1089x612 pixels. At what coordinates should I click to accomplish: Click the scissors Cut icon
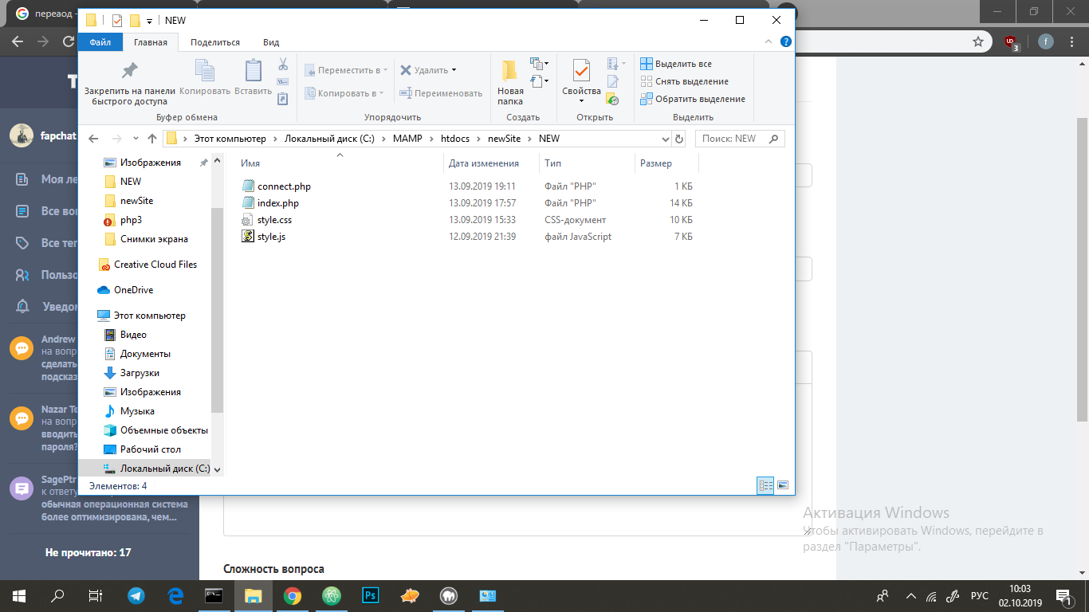click(283, 65)
